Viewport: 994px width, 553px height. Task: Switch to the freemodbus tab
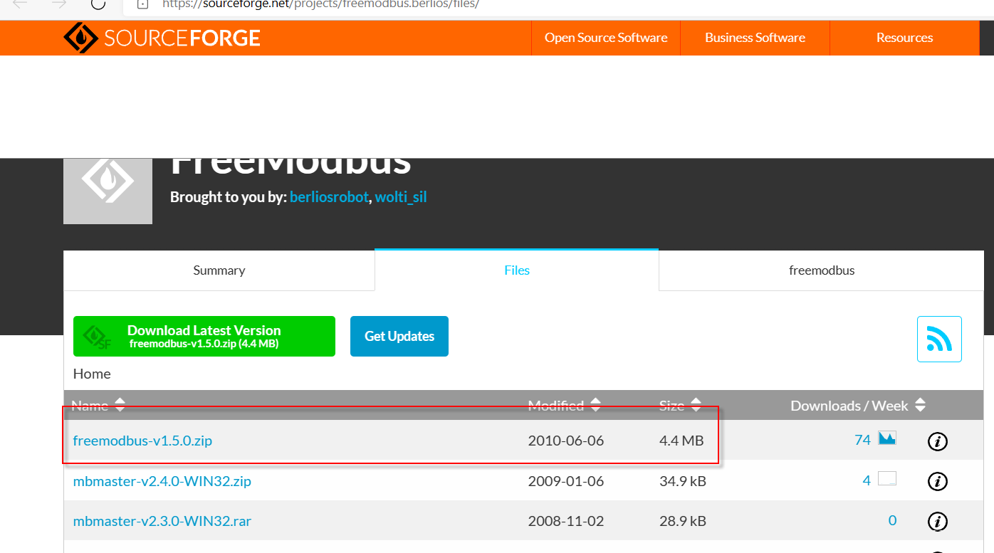[822, 270]
